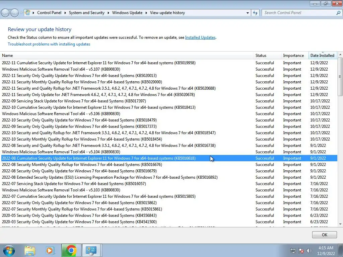Select the KB5020678 .NET Security Only row
The width and height of the screenshot is (343, 257).
click(x=169, y=95)
